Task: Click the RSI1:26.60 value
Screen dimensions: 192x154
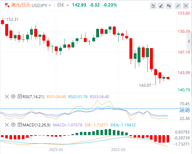Action: coord(56,97)
